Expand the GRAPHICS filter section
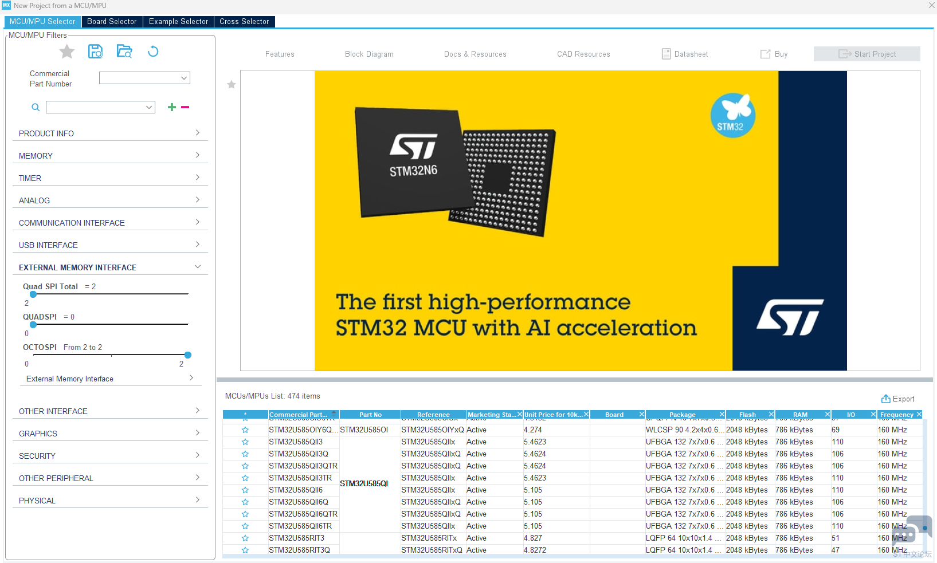This screenshot has height=563, width=937. point(110,433)
